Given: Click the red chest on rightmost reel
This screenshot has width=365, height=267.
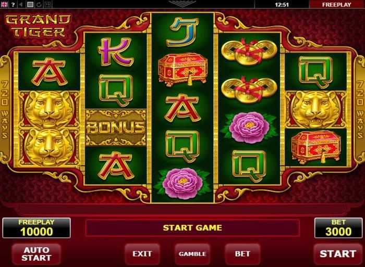Looking at the screenshot, I should point(316,147).
